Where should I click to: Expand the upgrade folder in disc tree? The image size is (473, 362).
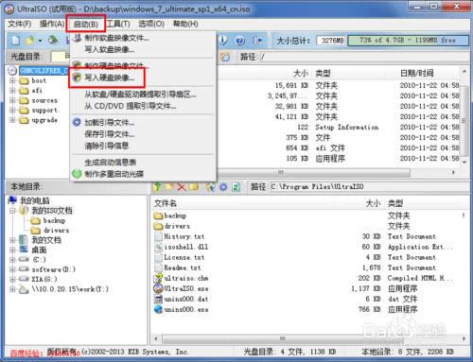(x=12, y=120)
